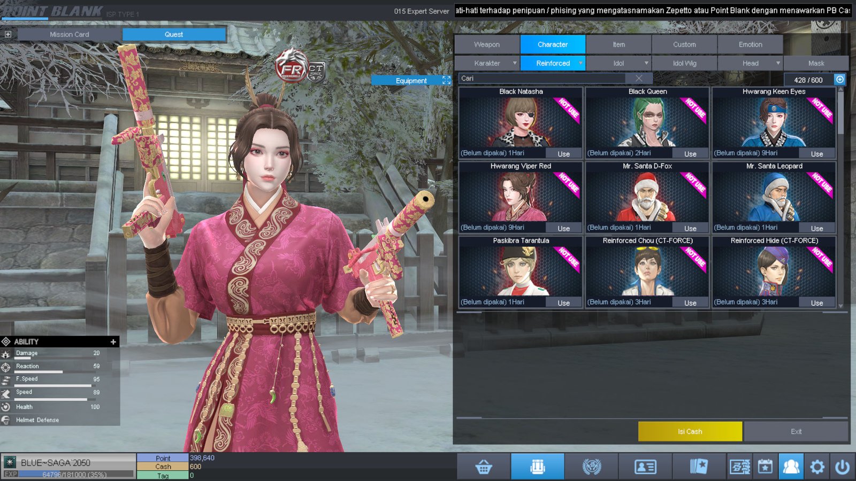Click the Isi Cash button
This screenshot has height=481, width=856.
tap(690, 431)
